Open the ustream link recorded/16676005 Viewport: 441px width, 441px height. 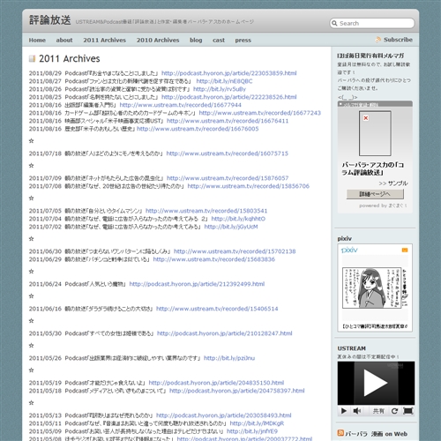198,129
